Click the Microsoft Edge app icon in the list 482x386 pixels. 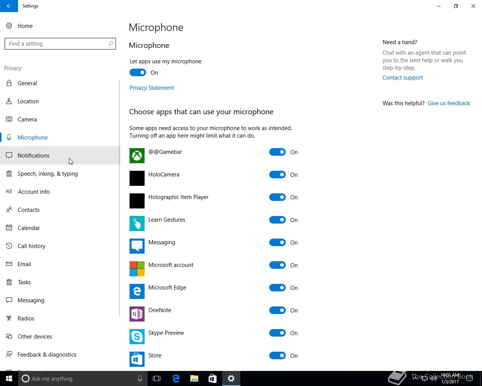coord(137,291)
